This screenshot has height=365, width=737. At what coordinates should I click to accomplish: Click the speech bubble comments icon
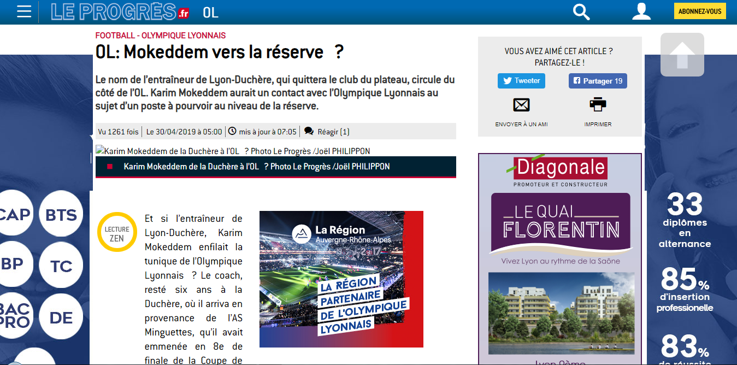tap(309, 131)
